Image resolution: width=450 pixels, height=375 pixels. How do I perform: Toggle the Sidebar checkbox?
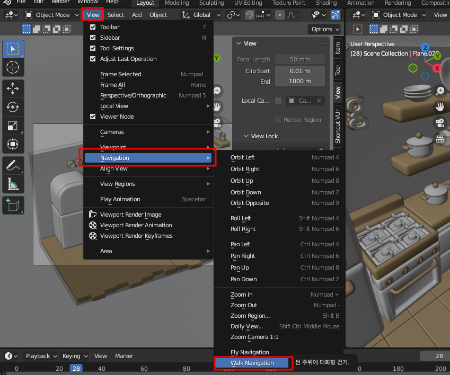(x=93, y=38)
